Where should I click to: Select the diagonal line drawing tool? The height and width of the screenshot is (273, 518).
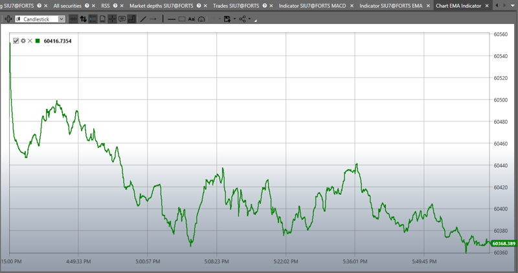tap(144, 19)
